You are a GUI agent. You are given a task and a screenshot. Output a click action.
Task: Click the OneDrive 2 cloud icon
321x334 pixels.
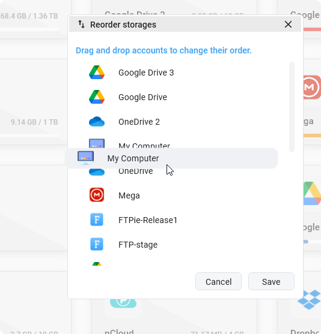click(x=97, y=122)
